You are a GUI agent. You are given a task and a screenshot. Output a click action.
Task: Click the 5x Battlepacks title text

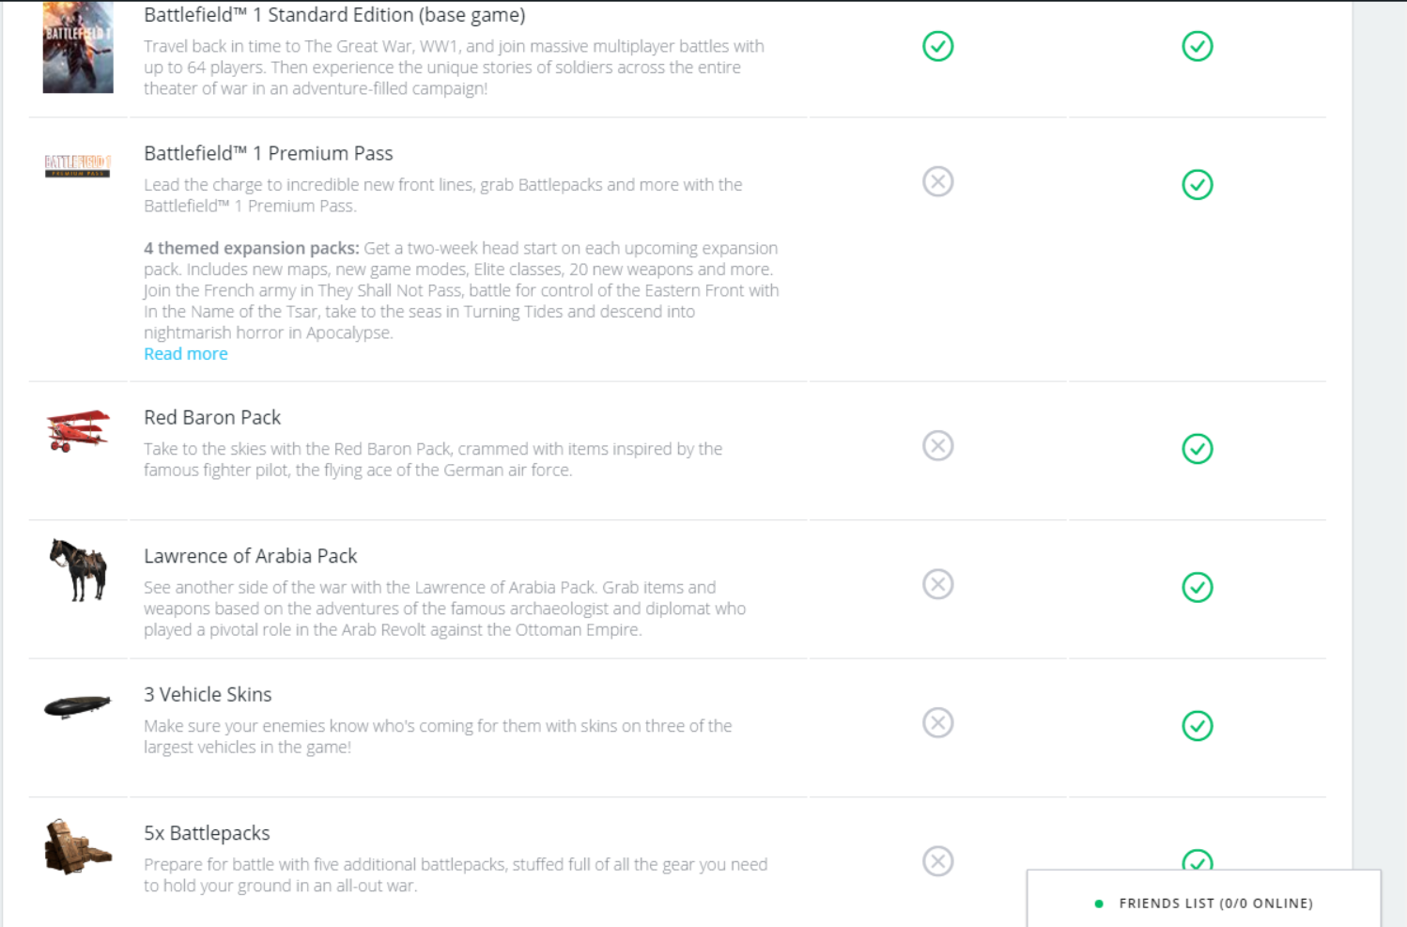(x=207, y=833)
